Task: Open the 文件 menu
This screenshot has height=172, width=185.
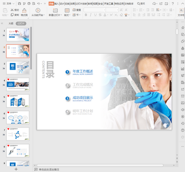Action: coord(9,3)
